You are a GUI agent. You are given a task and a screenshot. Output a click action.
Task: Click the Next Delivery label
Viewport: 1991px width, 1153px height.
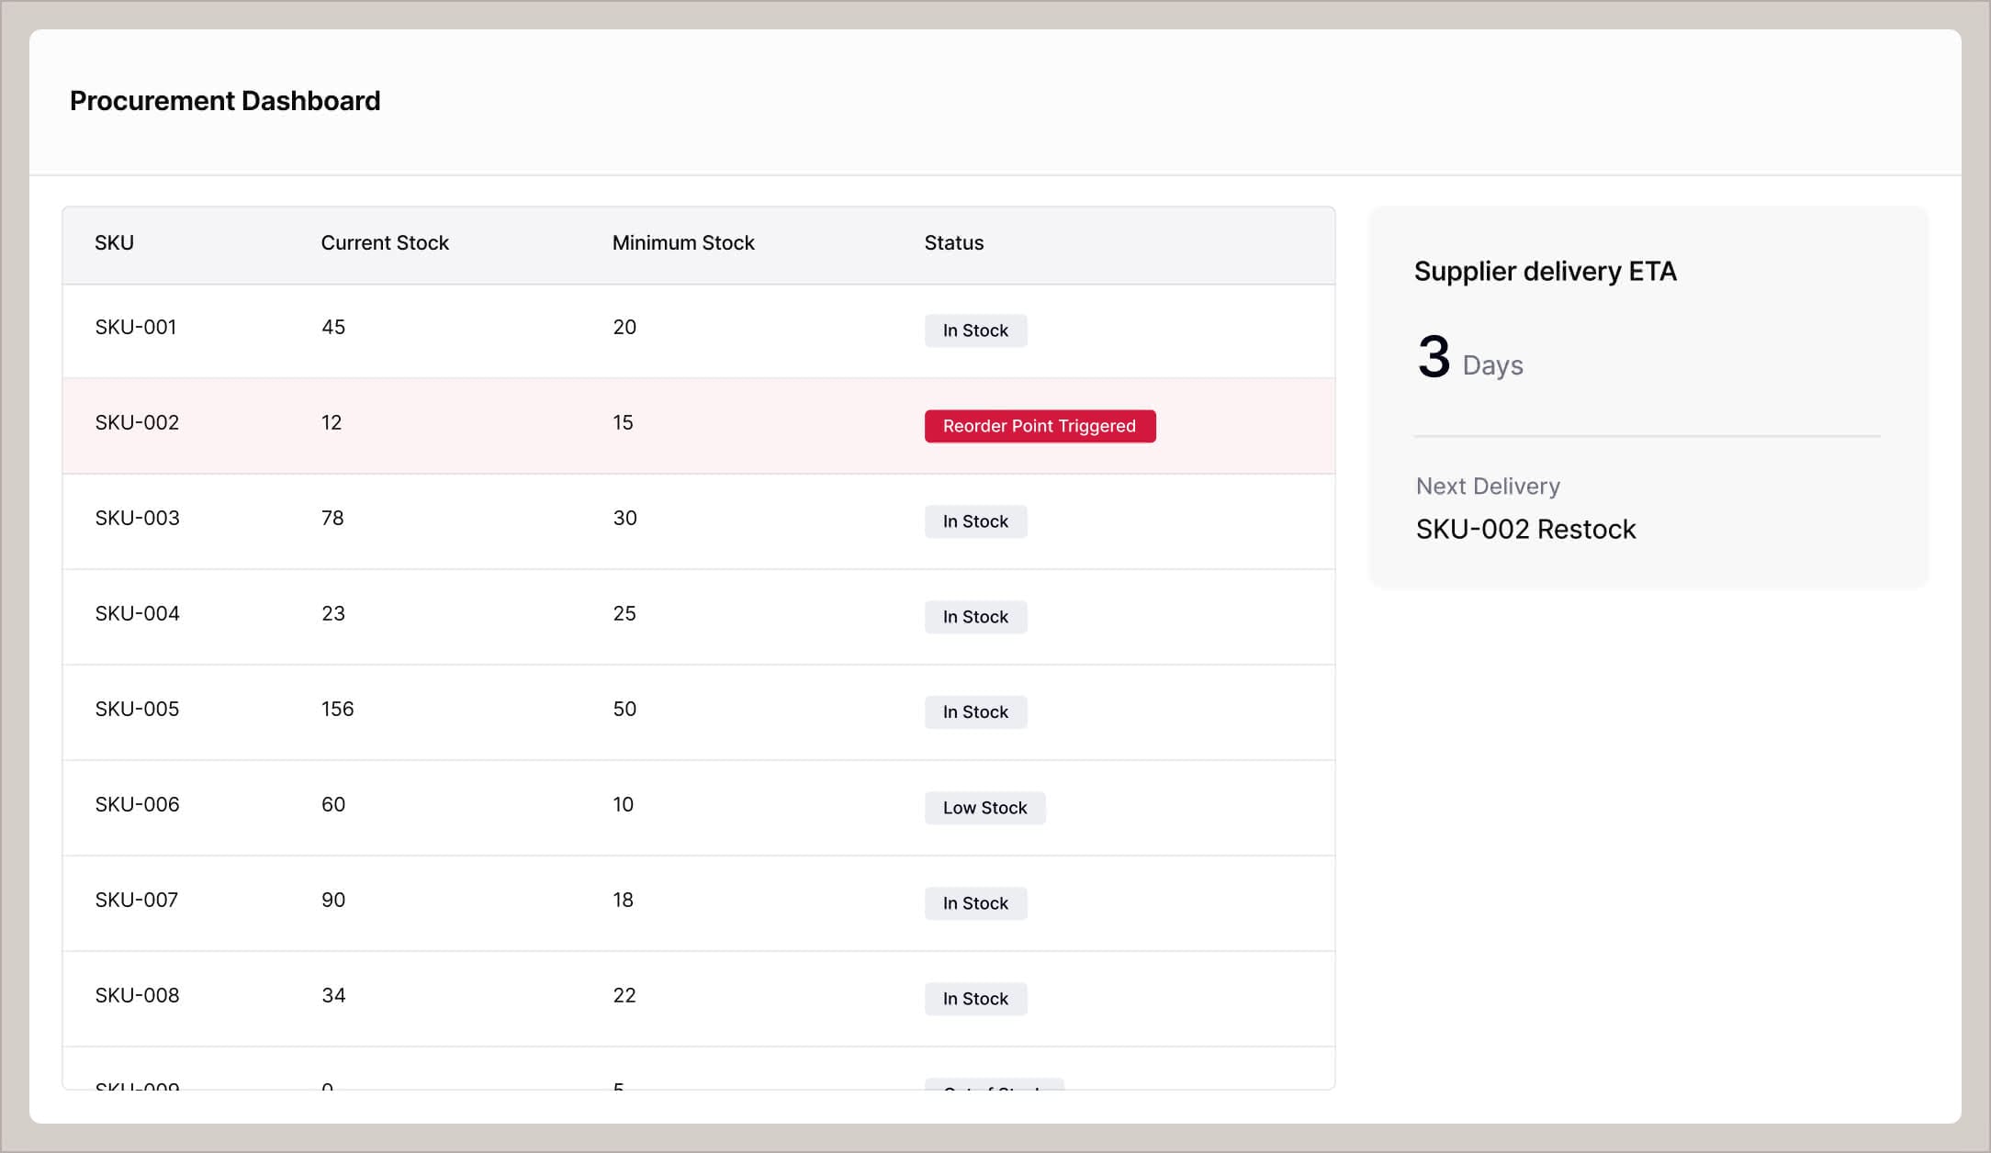click(x=1487, y=486)
